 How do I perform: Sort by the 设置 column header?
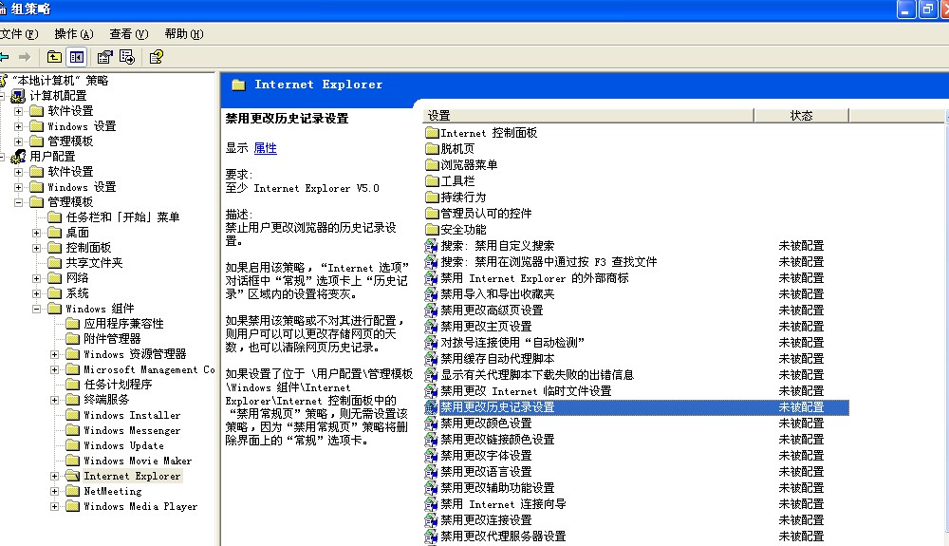pos(587,116)
